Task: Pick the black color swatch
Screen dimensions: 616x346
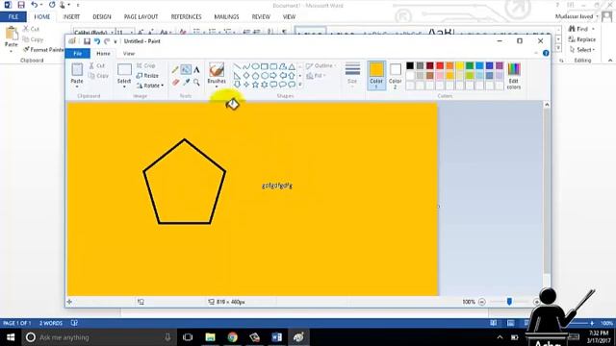Action: [410, 66]
